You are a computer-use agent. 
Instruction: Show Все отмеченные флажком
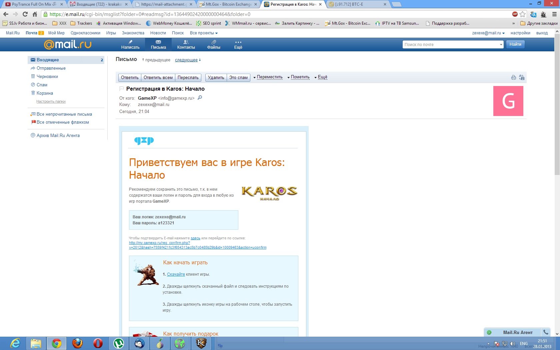point(63,122)
